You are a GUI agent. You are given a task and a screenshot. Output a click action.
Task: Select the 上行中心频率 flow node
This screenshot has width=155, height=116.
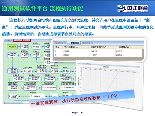tap(27, 71)
